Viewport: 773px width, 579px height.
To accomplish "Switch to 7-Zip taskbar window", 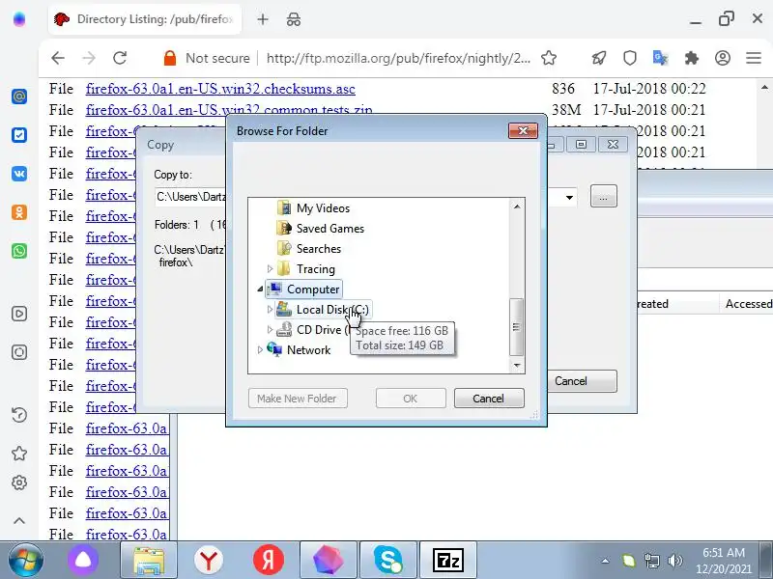I will click(x=448, y=561).
